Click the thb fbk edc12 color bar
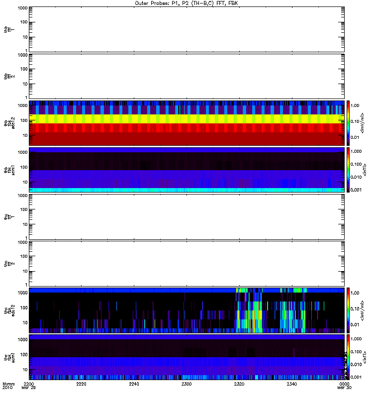The image size is (373, 398). (x=348, y=123)
